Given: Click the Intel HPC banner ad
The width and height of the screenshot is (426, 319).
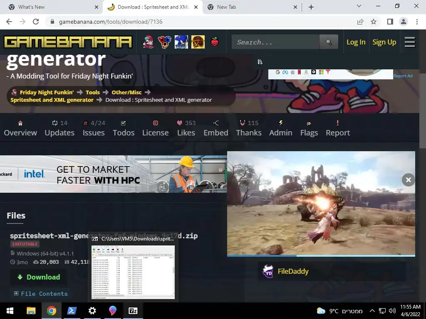Looking at the screenshot, I should (x=113, y=174).
